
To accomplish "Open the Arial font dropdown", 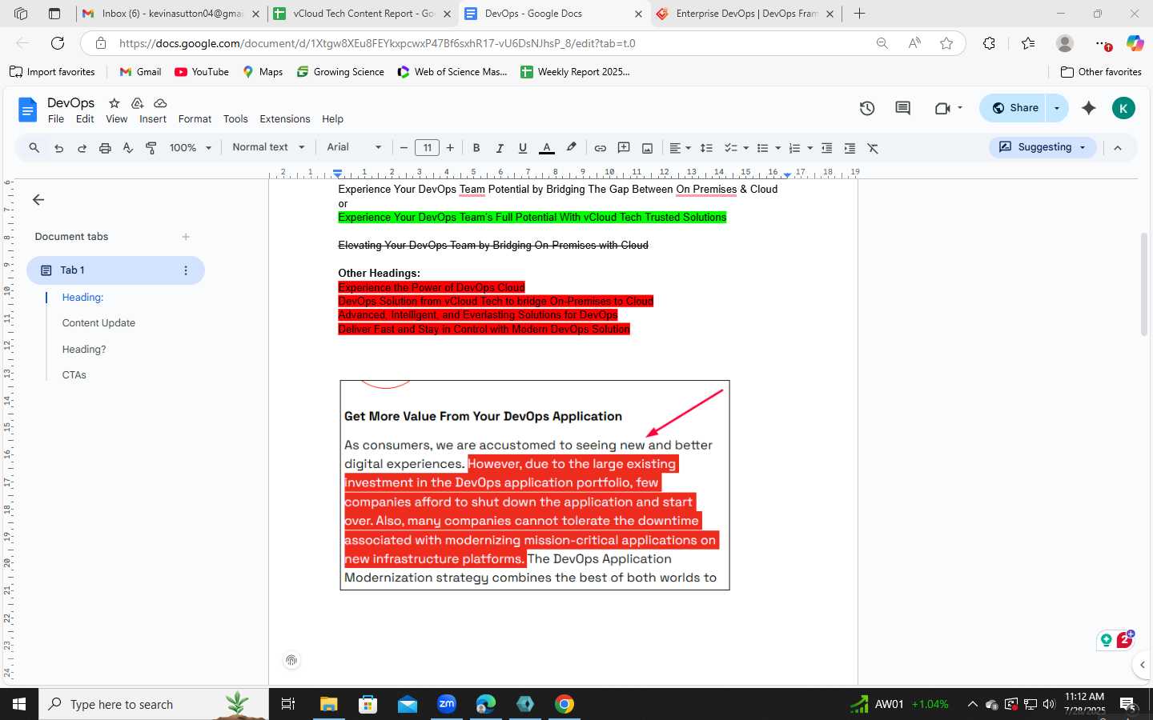I will [354, 147].
